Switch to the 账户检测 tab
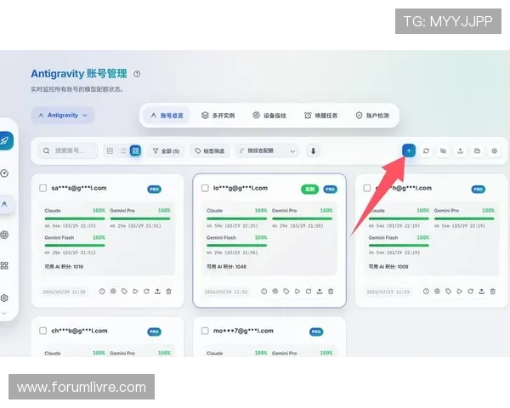 point(372,116)
